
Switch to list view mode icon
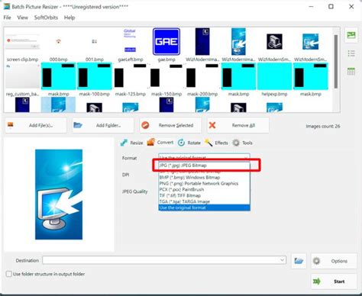[351, 53]
